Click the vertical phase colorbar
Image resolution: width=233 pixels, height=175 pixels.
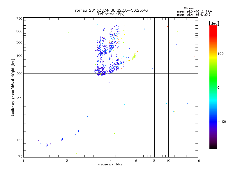213,87
